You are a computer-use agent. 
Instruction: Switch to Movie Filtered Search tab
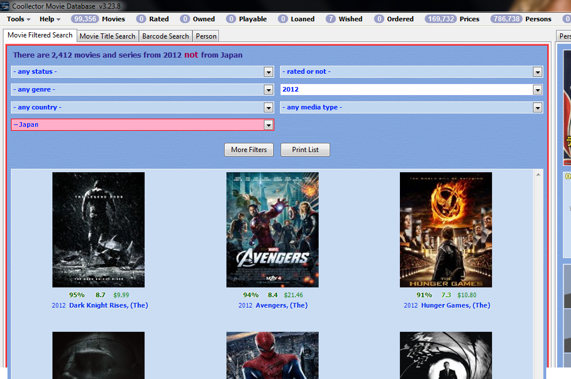[x=40, y=35]
